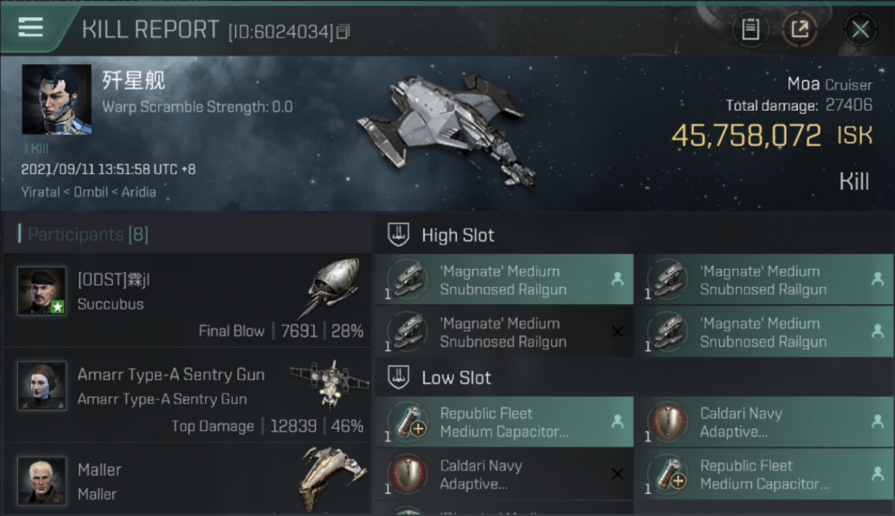Viewport: 895px width, 516px height.
Task: Tap the Maller pilot portrait
Action: (42, 480)
